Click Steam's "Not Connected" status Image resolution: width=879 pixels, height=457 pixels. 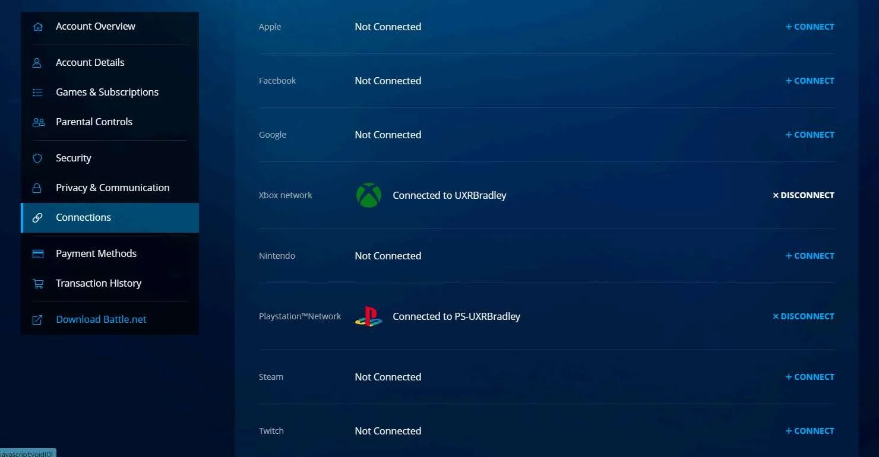(x=388, y=377)
